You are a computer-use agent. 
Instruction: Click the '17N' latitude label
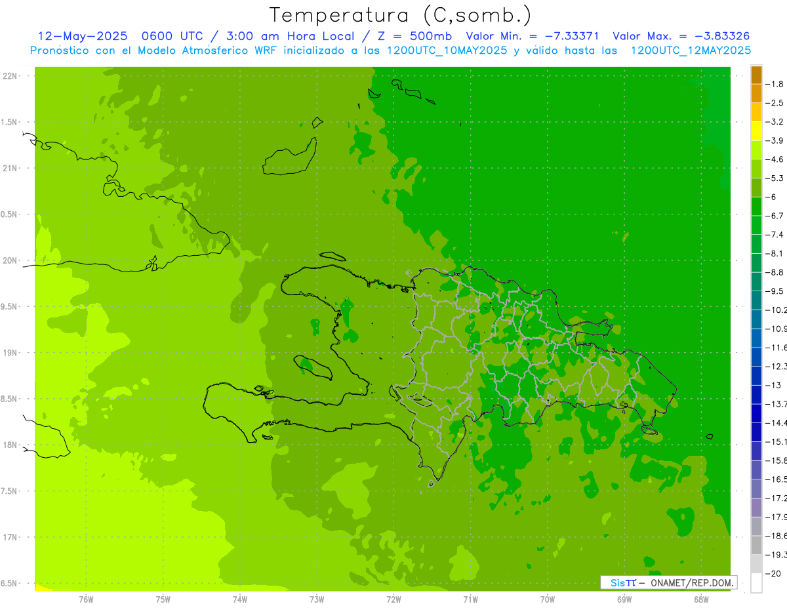9,537
